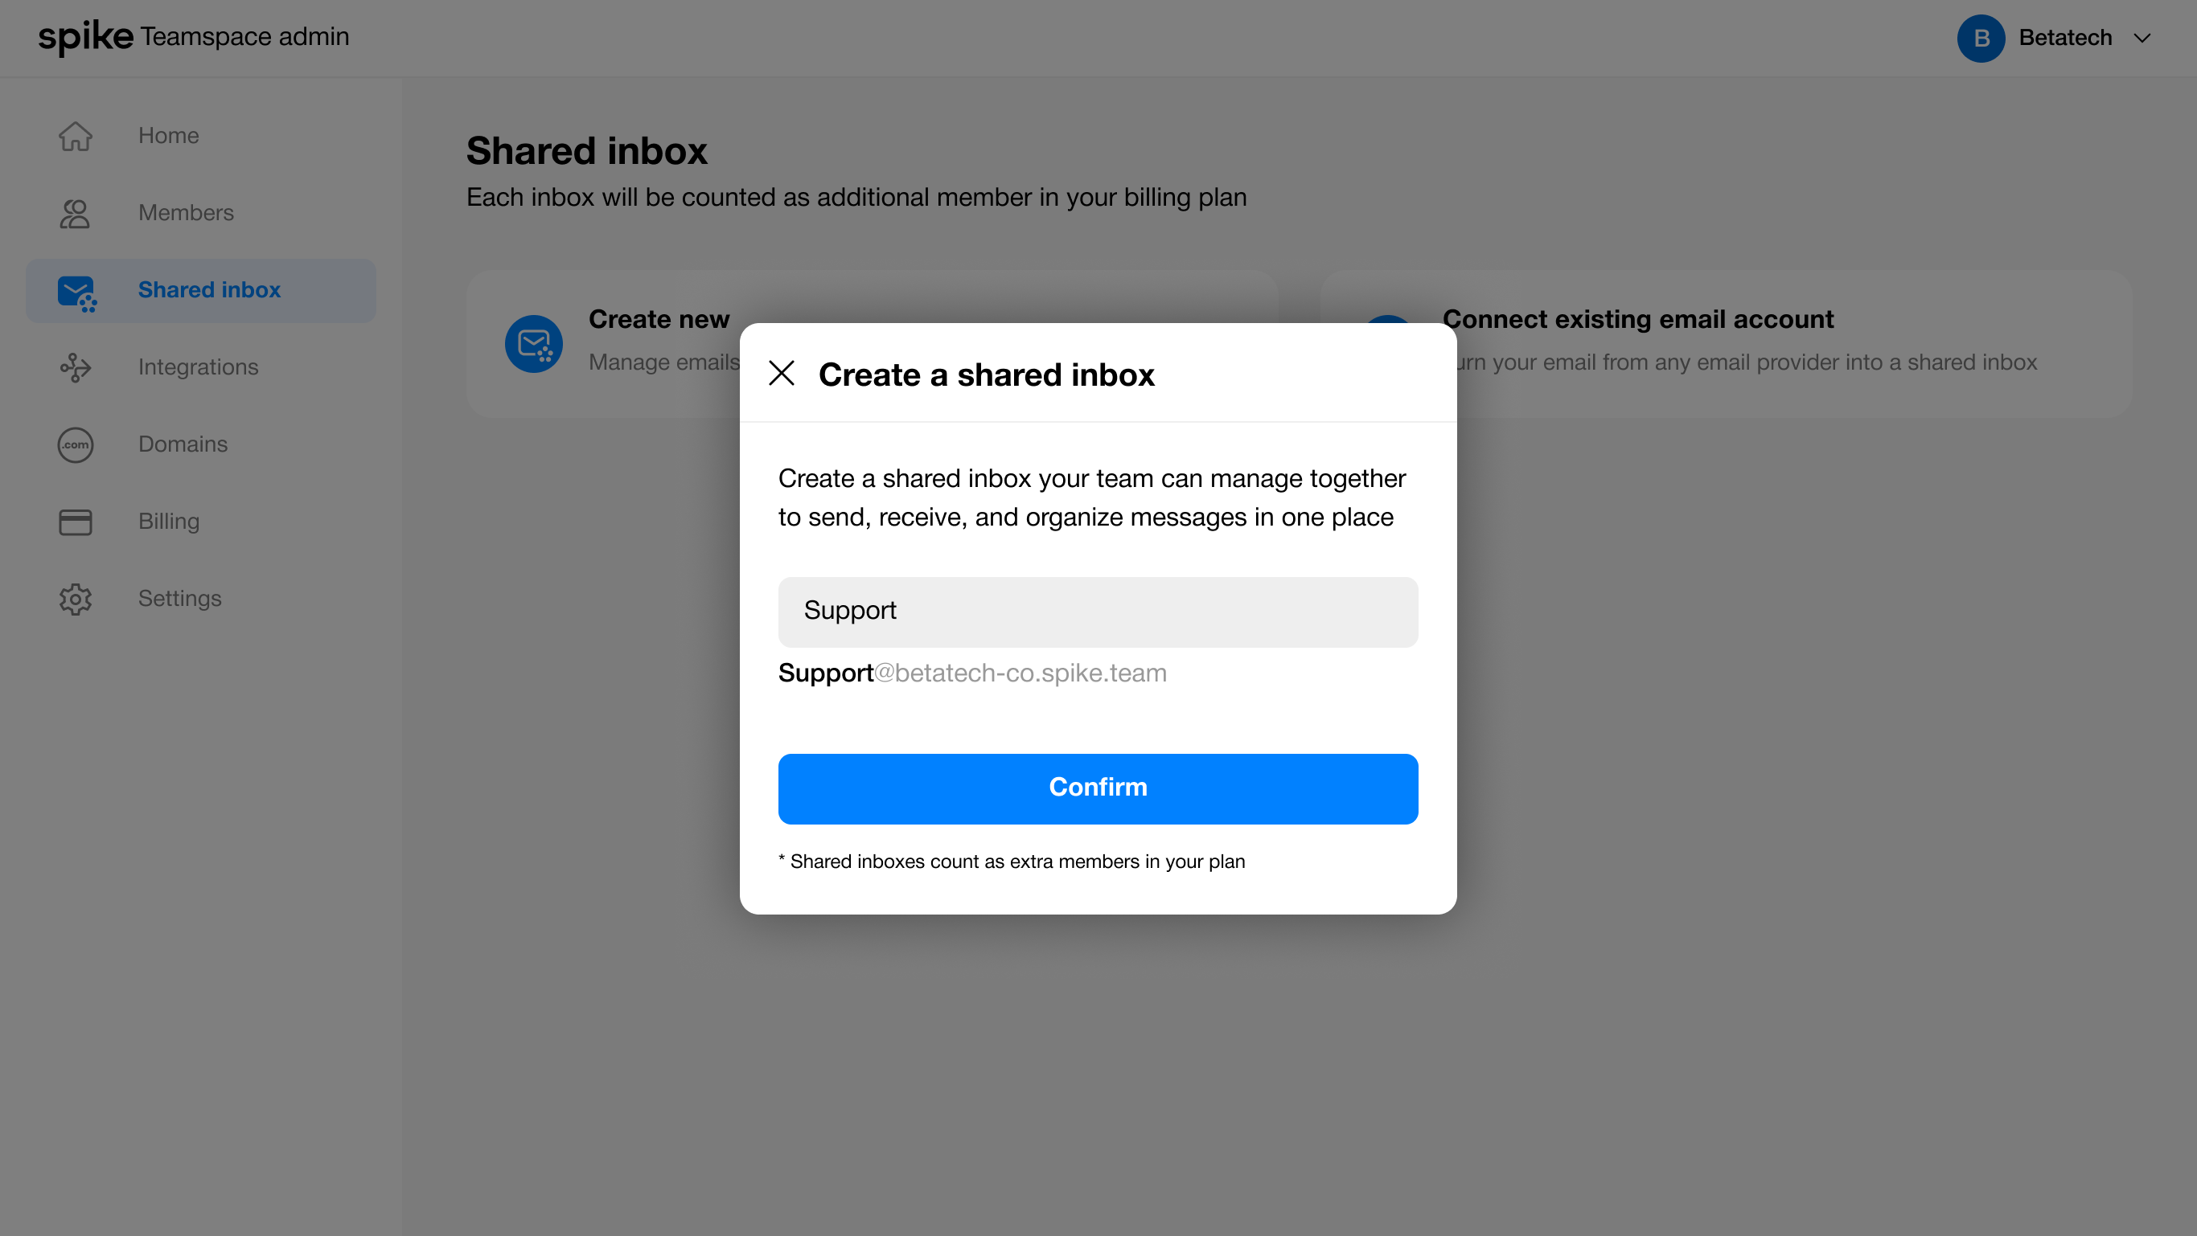Image resolution: width=2197 pixels, height=1236 pixels.
Task: Click the Shared inbox envelope sidebar icon
Action: click(x=76, y=292)
